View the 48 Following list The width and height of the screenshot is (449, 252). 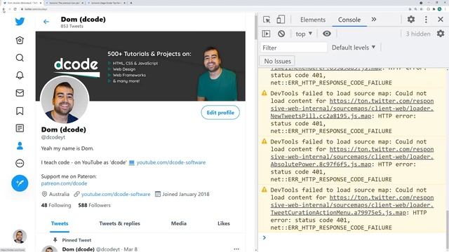(x=56, y=205)
